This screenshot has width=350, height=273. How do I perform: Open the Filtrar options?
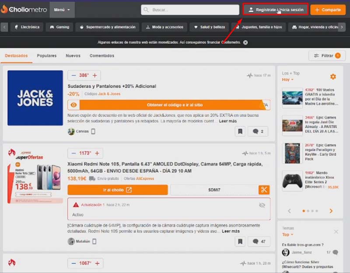click(327, 56)
